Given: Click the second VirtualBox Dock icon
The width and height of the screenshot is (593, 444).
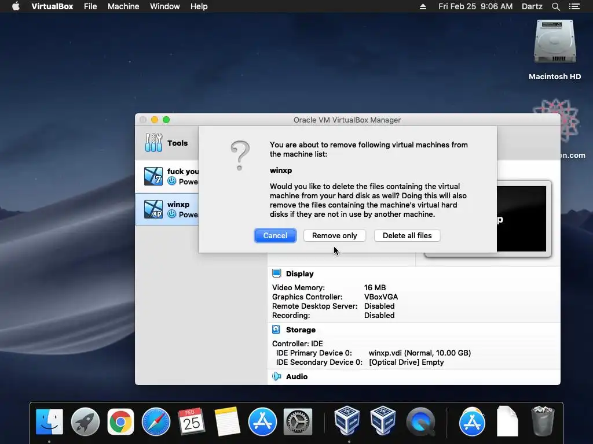Looking at the screenshot, I should tap(383, 421).
